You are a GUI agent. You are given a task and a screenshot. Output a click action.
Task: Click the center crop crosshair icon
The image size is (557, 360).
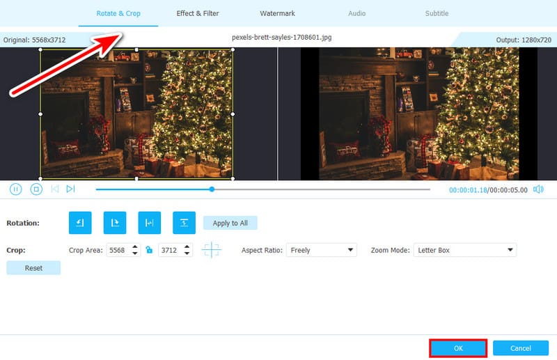(212, 250)
